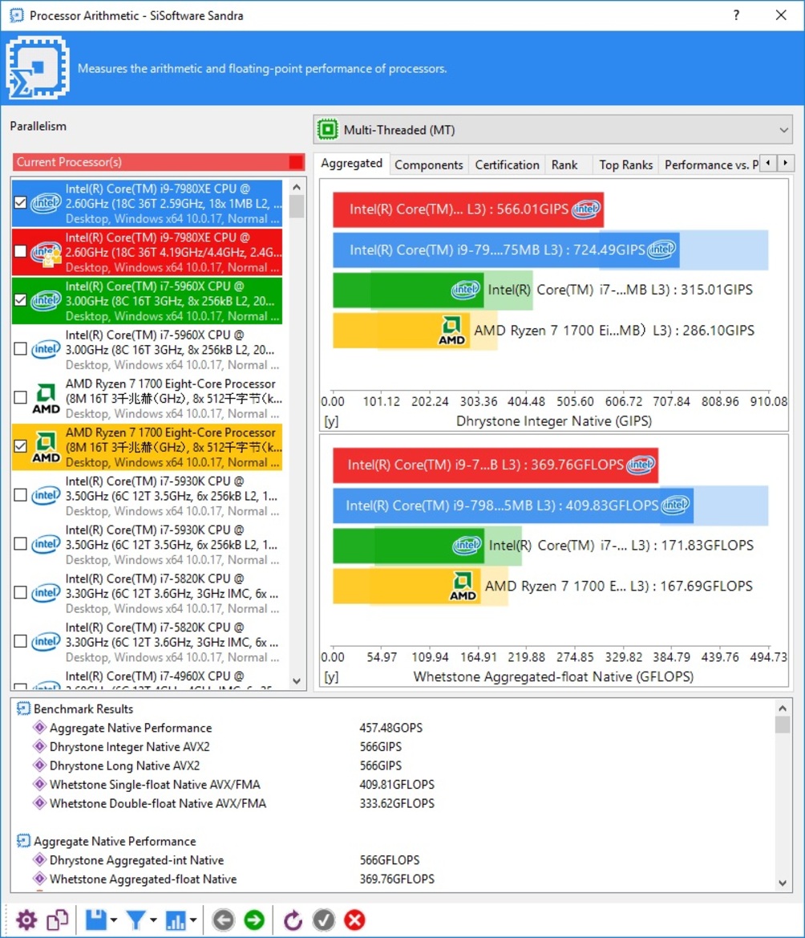Click the diamond icon beside Dhrystone Aggregated-int Native
The image size is (805, 938).
pos(39,859)
